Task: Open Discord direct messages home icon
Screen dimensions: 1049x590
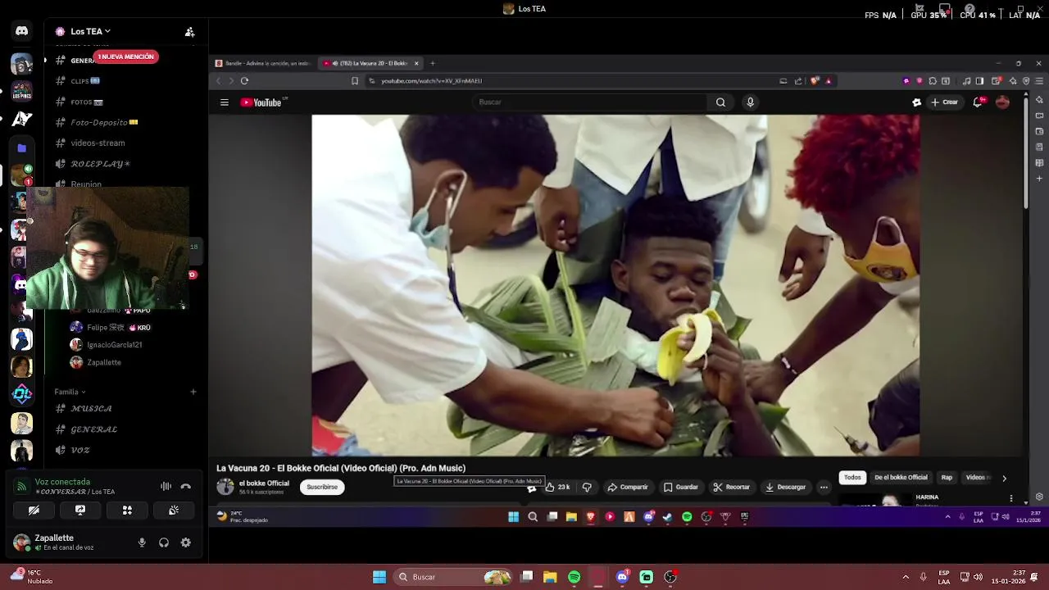Action: pos(22,31)
